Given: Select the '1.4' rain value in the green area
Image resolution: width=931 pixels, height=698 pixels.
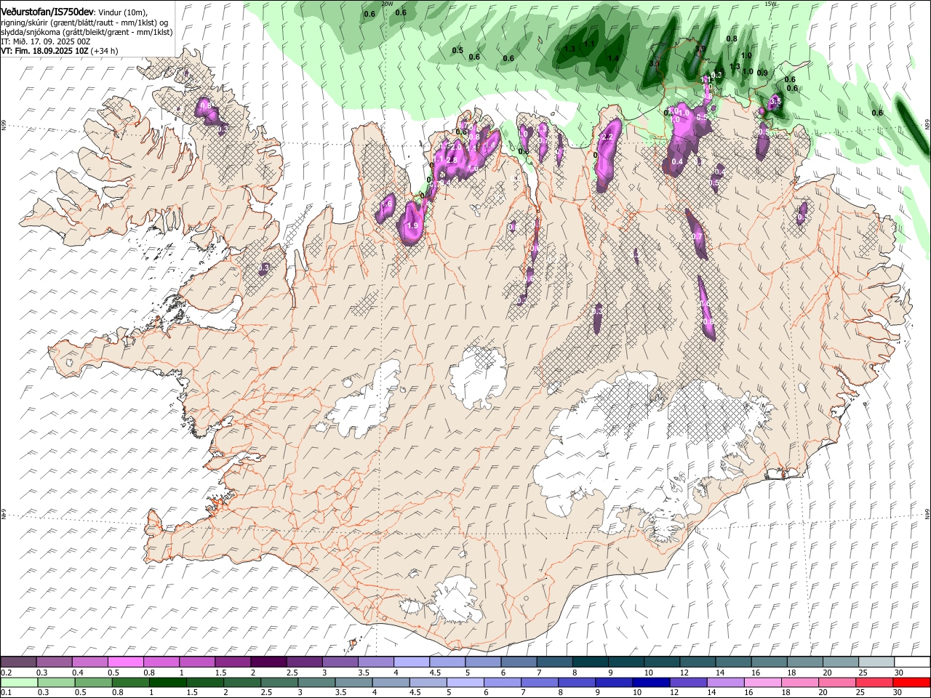Looking at the screenshot, I should click(x=613, y=58).
